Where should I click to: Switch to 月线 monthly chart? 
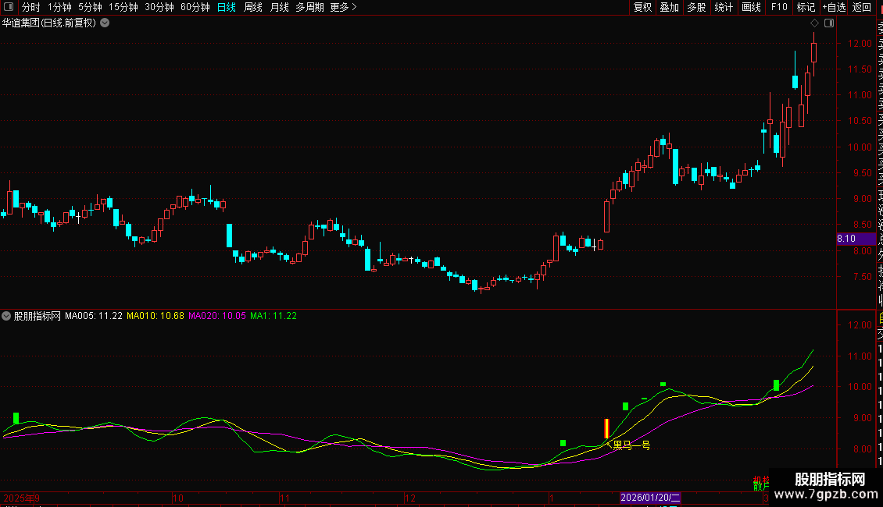point(279,7)
